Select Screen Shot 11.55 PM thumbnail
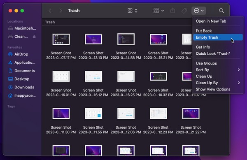The width and height of the screenshot is (247, 160). point(93,114)
